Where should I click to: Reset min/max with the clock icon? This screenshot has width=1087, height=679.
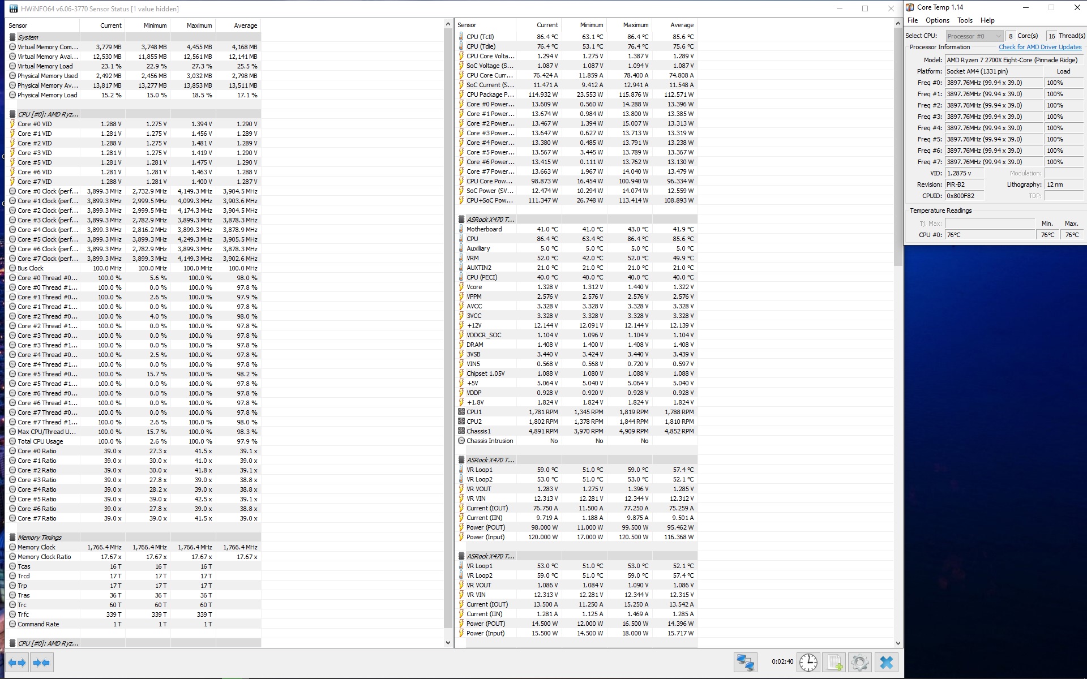(808, 662)
